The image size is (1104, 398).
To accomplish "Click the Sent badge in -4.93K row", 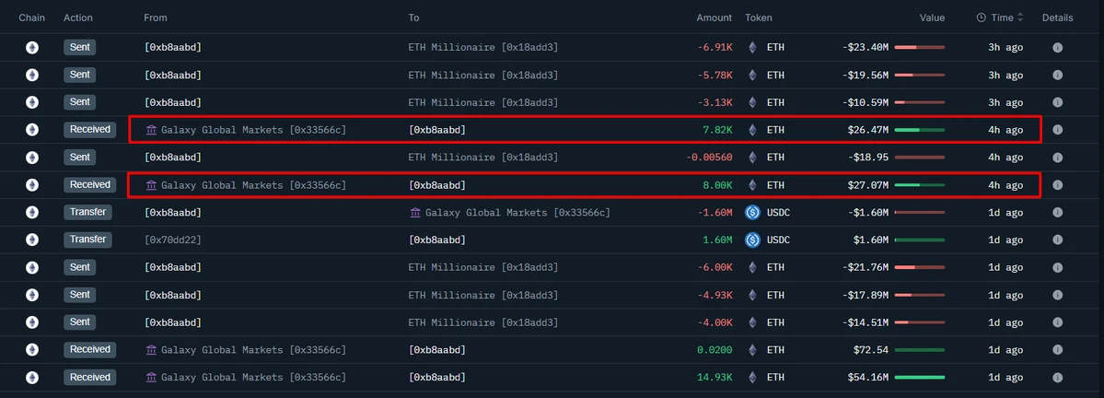I will click(x=80, y=295).
